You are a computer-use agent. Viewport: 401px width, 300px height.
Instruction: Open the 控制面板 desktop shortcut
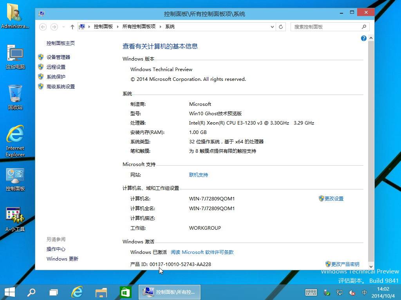coord(15,180)
